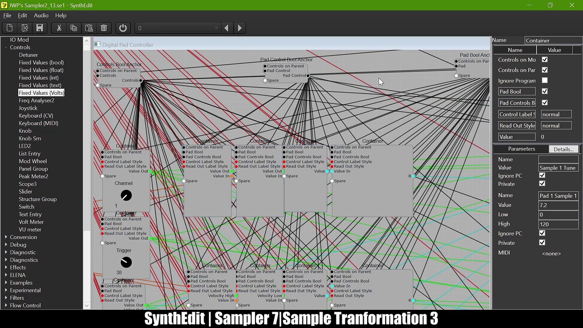
Task: Select Joystick in module list
Action: point(28,108)
